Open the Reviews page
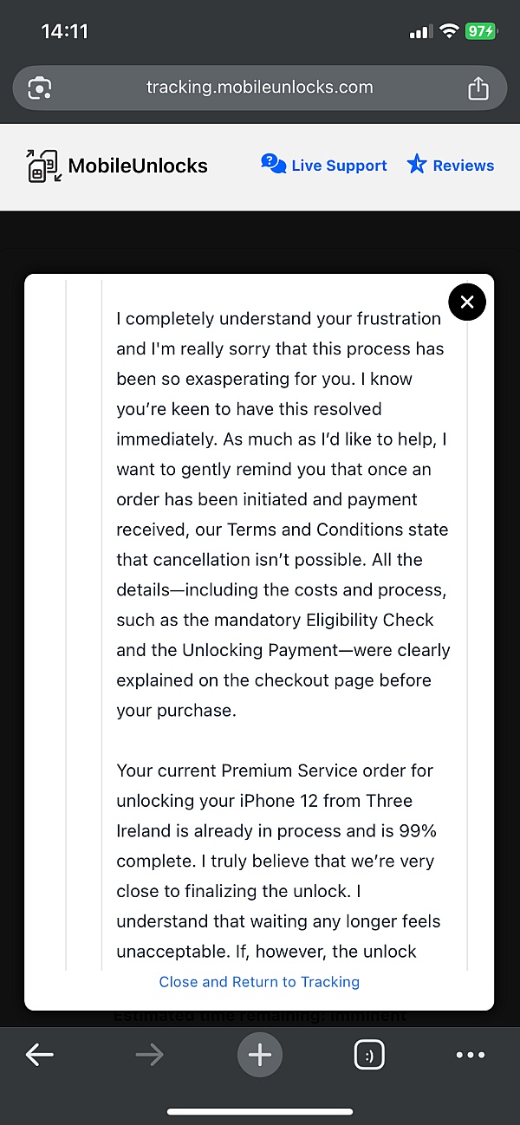Image resolution: width=520 pixels, height=1125 pixels. [x=451, y=165]
